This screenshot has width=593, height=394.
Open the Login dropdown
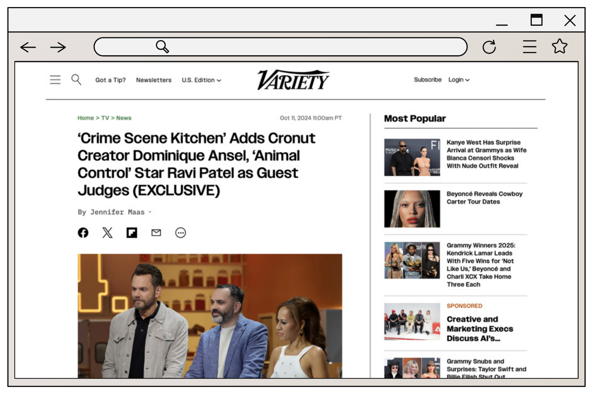pos(459,80)
